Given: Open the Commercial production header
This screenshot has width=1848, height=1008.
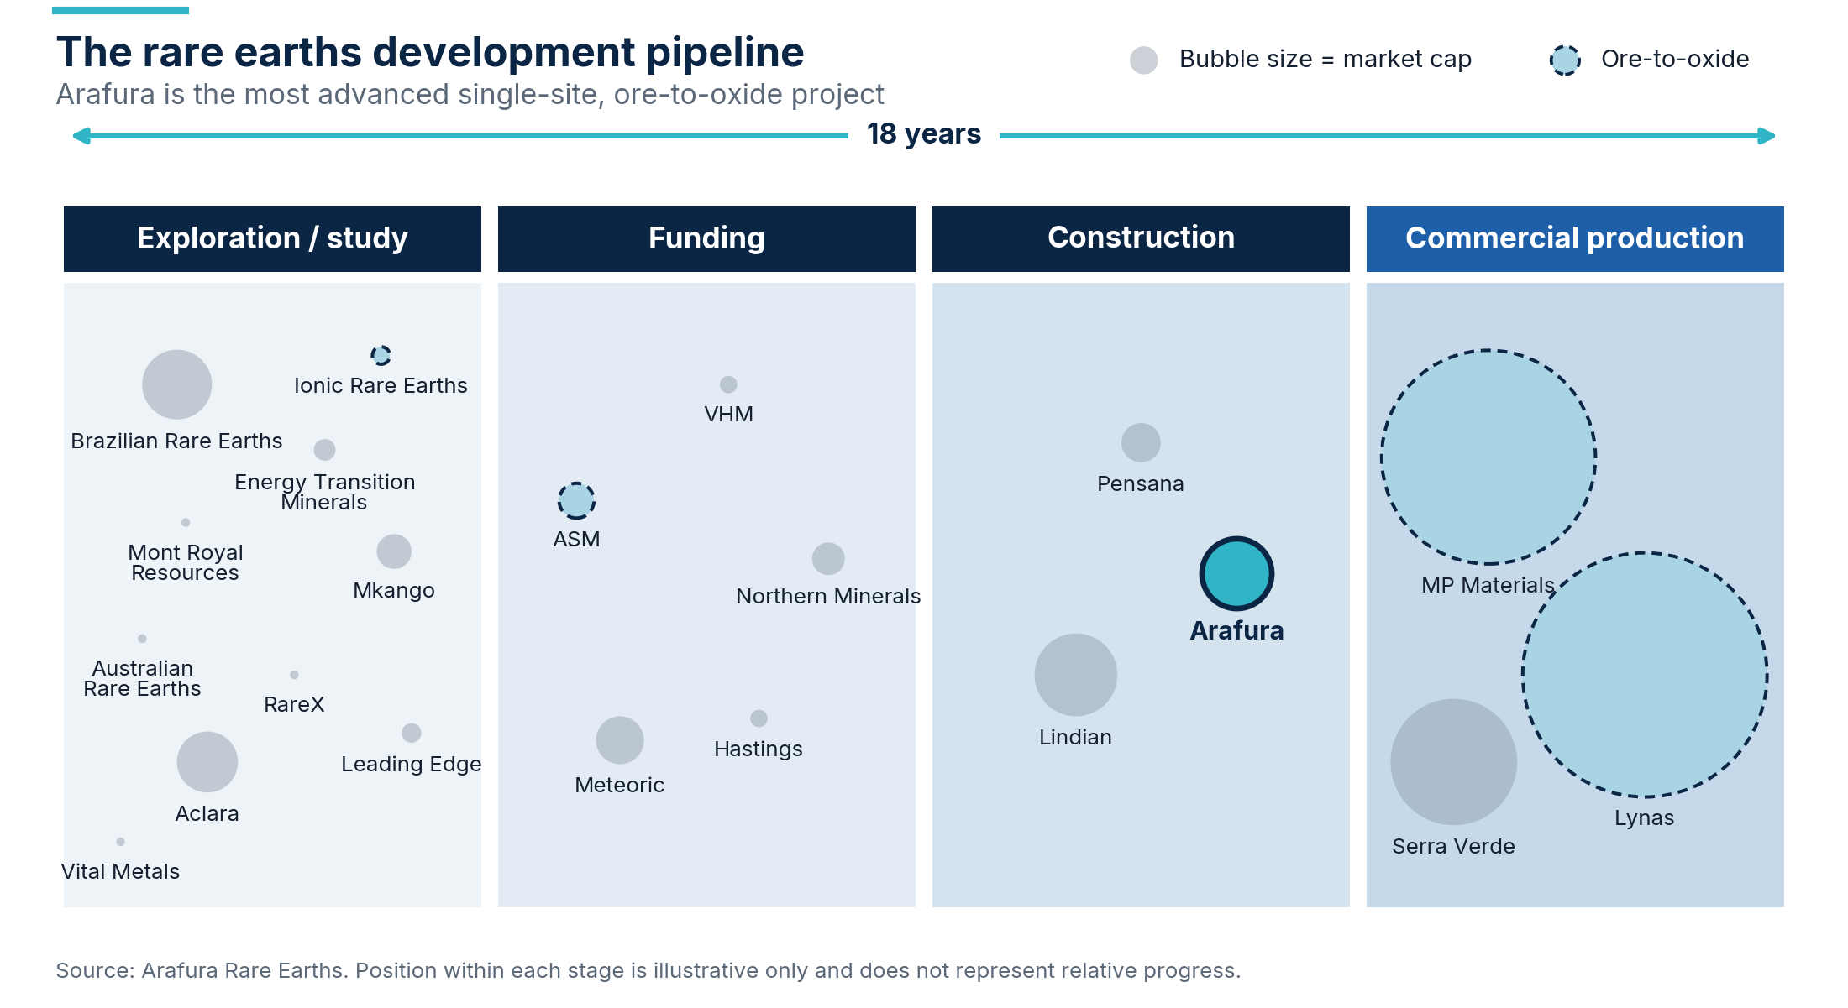Looking at the screenshot, I should pyautogui.click(x=1575, y=238).
